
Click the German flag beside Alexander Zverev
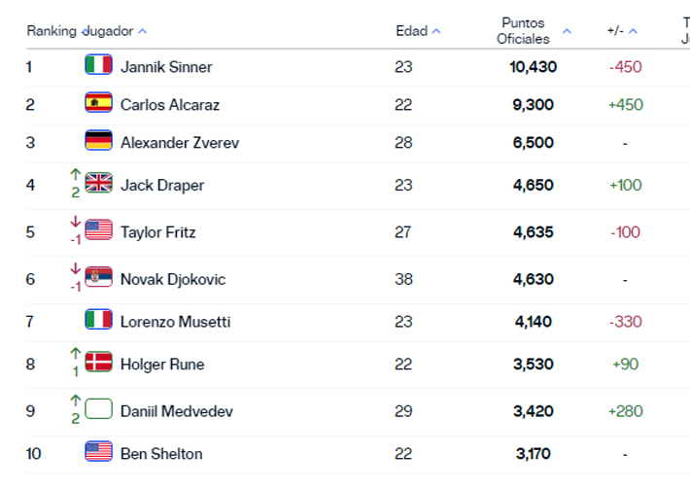98,142
